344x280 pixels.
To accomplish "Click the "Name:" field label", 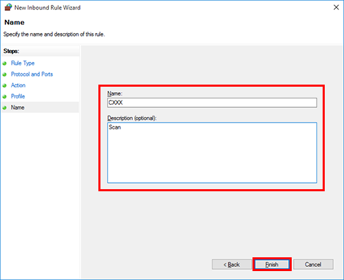I will (115, 94).
